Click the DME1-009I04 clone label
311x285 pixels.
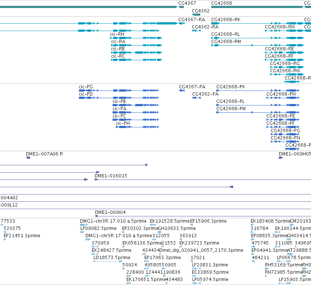tap(110, 212)
